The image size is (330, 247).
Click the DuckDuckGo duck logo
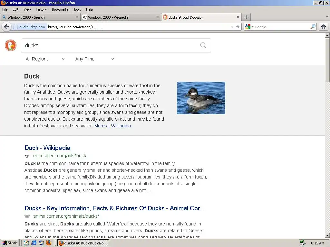[x=11, y=45]
